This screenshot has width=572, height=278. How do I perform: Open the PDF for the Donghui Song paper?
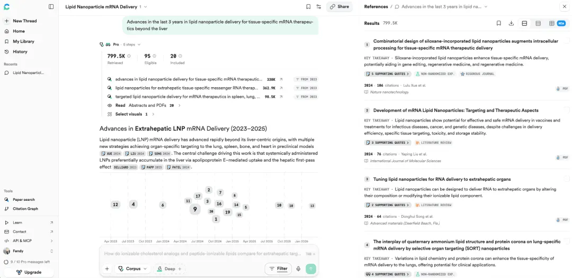[562, 220]
